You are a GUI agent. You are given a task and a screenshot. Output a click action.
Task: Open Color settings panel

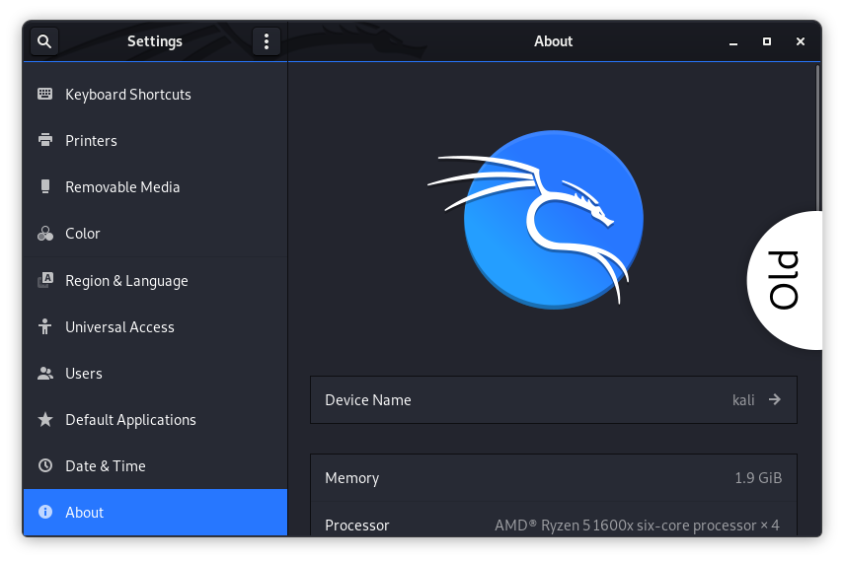pos(155,233)
